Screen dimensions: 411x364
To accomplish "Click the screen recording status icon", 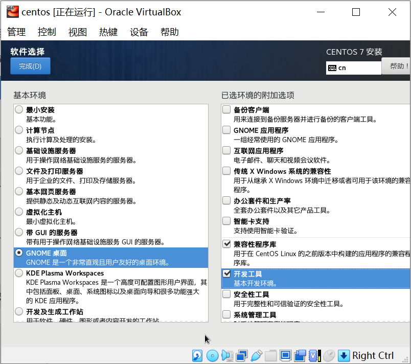I will [300, 356].
